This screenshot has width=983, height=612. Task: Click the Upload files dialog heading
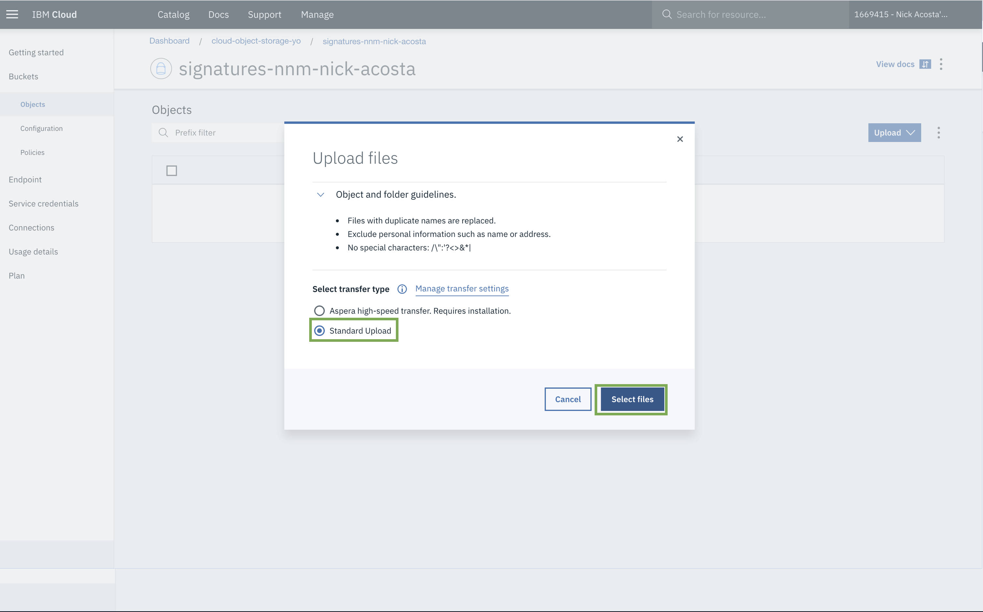[355, 158]
